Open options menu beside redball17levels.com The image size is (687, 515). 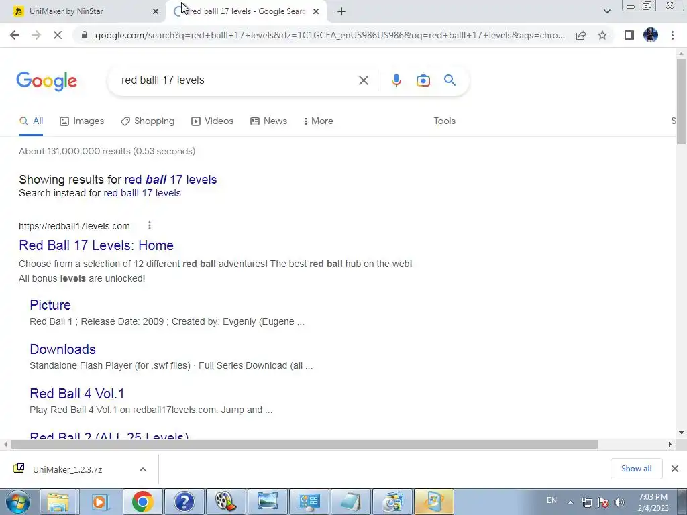[150, 225]
